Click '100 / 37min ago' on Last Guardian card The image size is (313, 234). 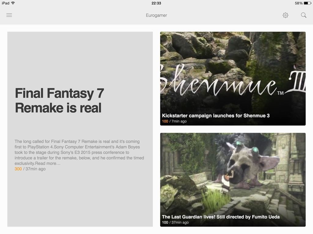pyautogui.click(x=175, y=222)
